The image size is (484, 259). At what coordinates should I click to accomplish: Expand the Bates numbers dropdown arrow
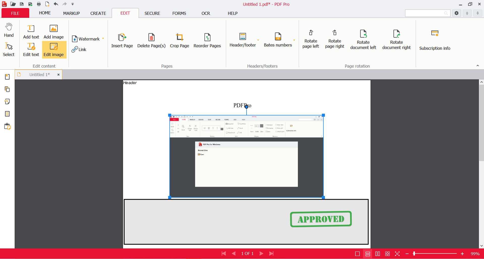tap(294, 40)
